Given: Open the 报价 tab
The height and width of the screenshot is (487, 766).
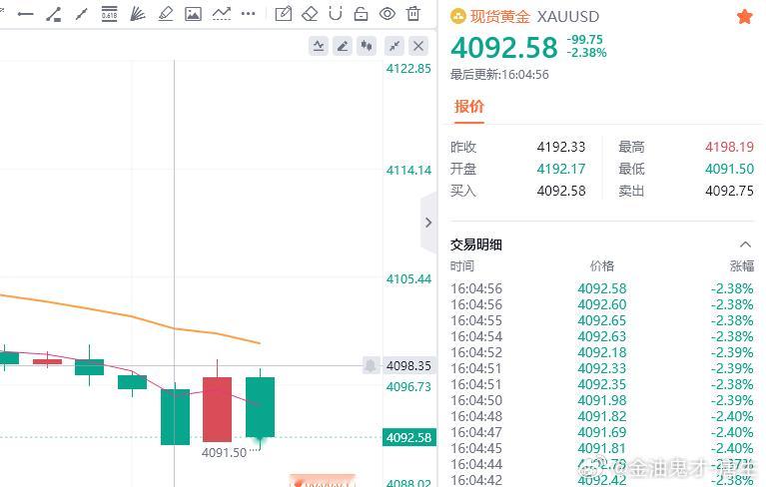Looking at the screenshot, I should tap(469, 106).
